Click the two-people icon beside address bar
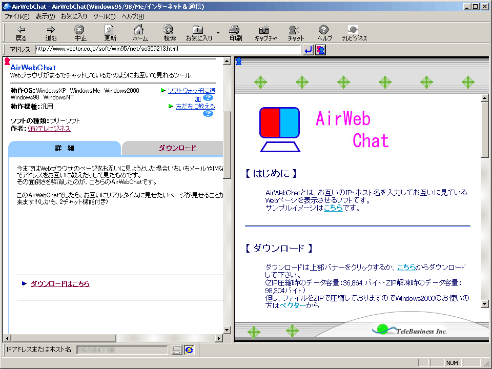 pos(320,50)
